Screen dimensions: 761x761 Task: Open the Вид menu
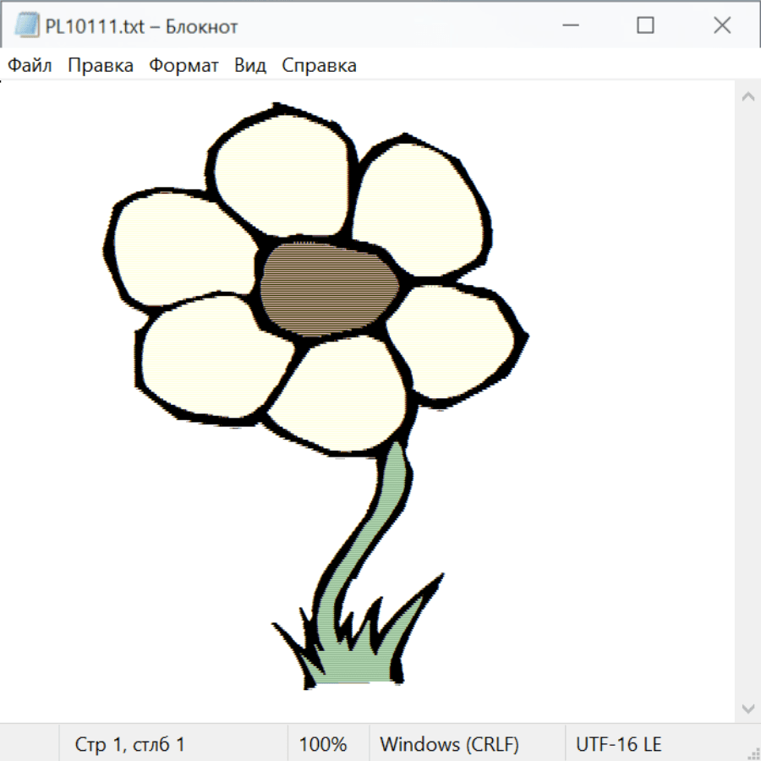click(x=250, y=66)
